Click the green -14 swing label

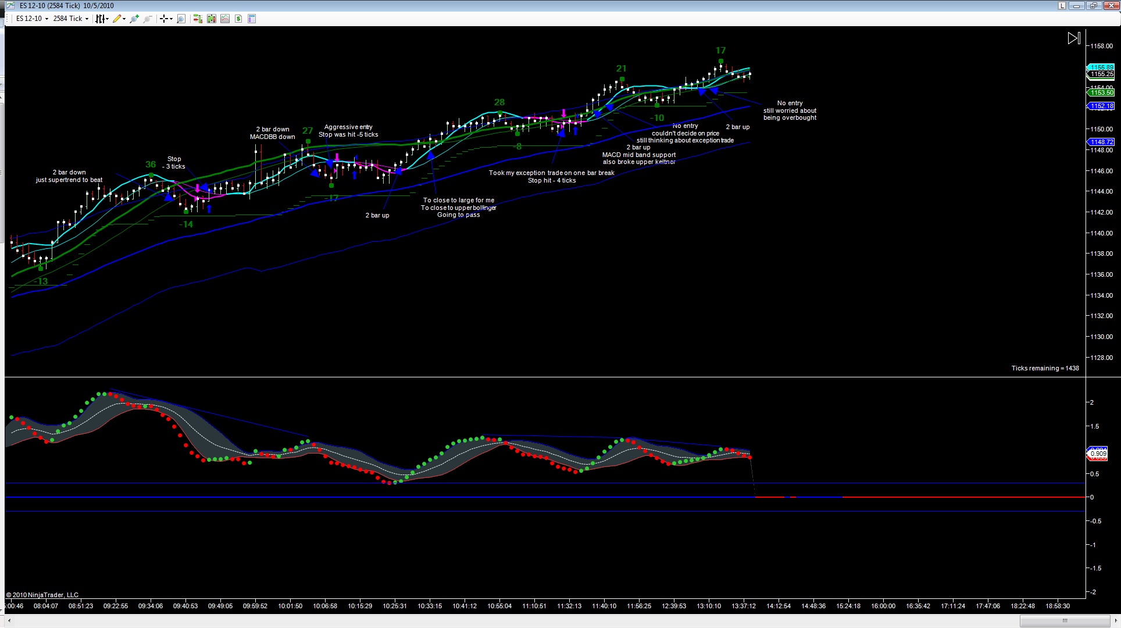pyautogui.click(x=186, y=224)
